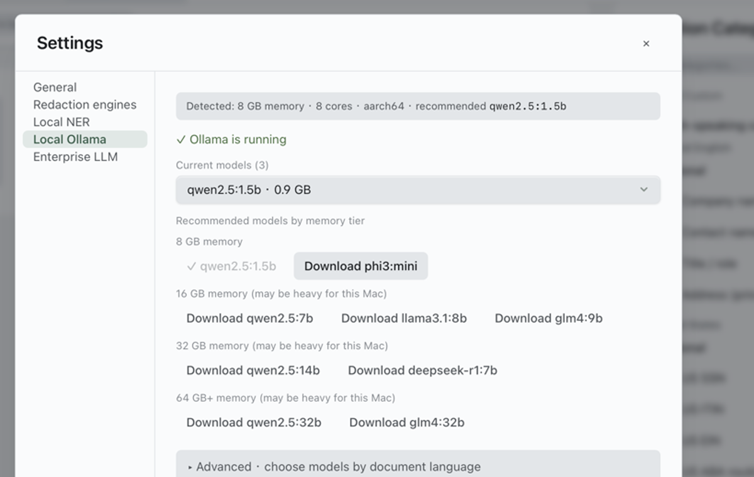Close the Settings dialog with the X
754x477 pixels.
646,43
